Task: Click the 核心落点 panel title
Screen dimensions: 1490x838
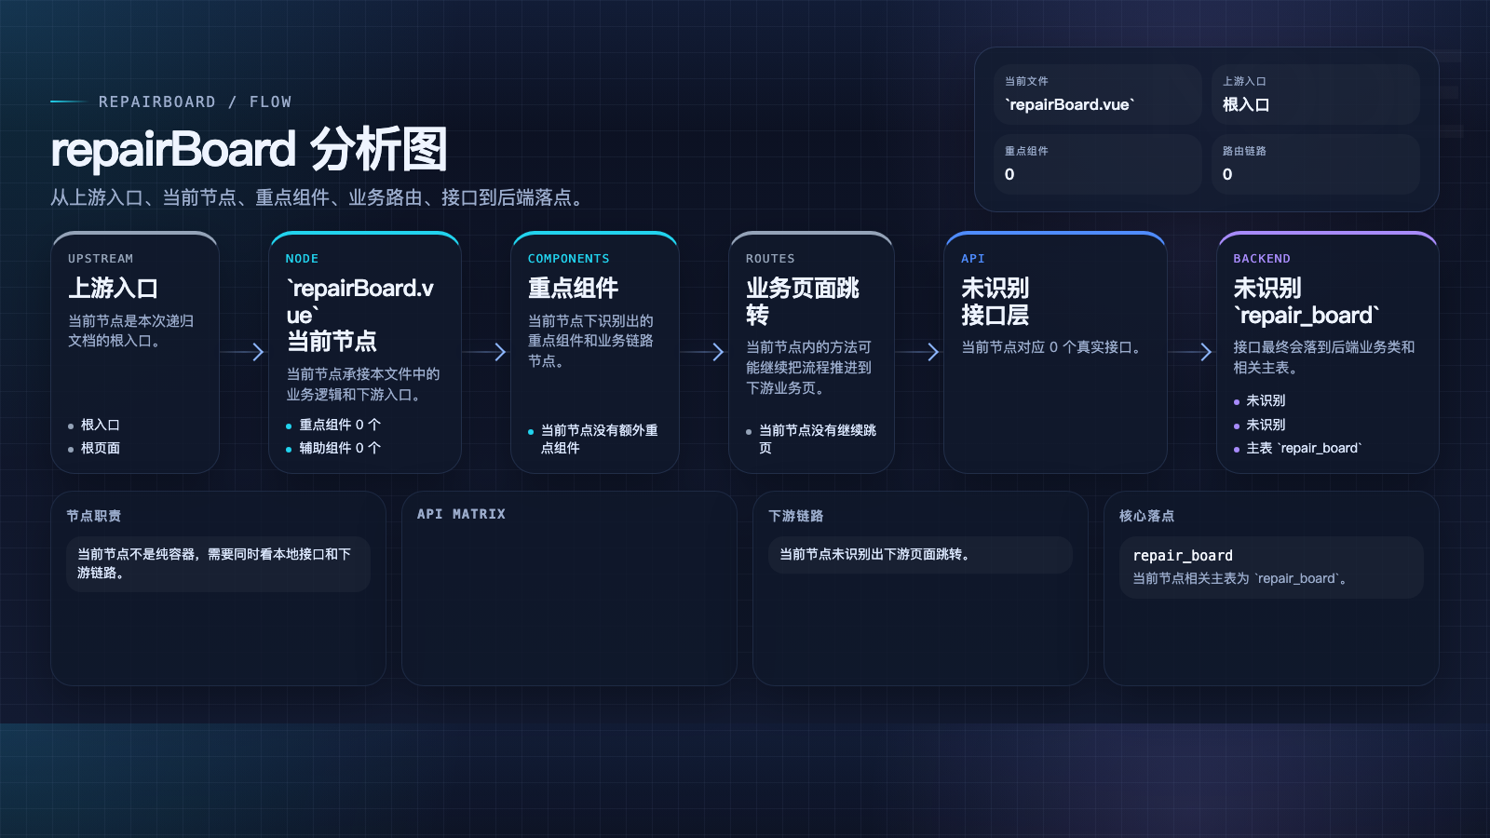Action: (1146, 516)
